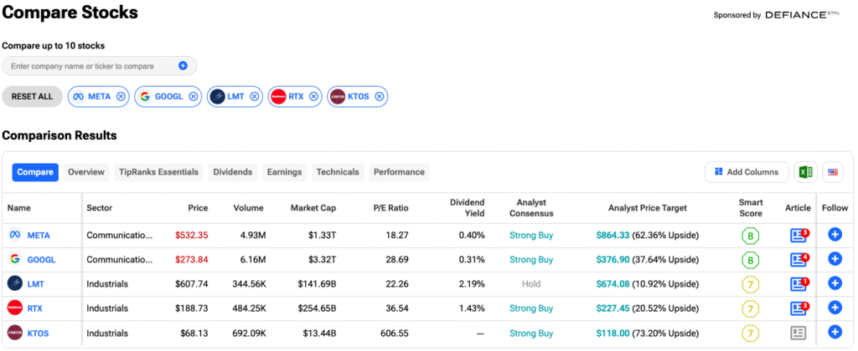The image size is (858, 351).
Task: Click the Excel export icon
Action: (x=805, y=172)
